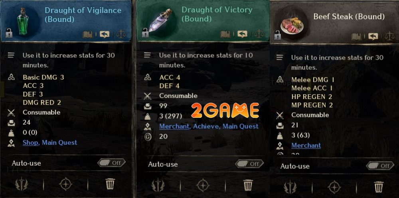Screen dimensions: 399x198
Task: Click compass target icon under Beef Steak
Action: click(334, 187)
